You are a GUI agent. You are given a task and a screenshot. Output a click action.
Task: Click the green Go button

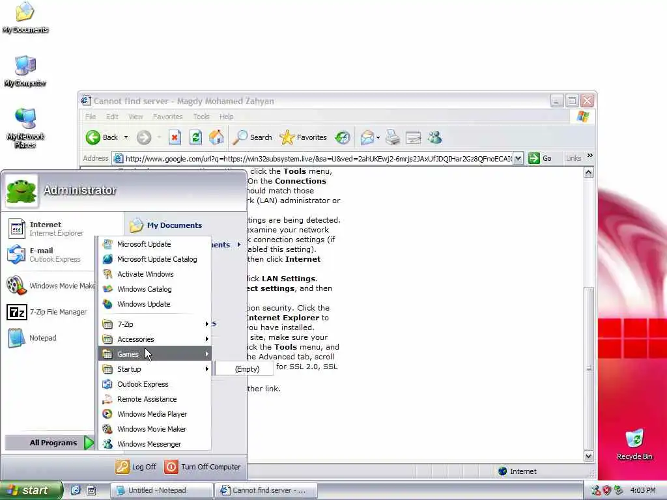540,158
